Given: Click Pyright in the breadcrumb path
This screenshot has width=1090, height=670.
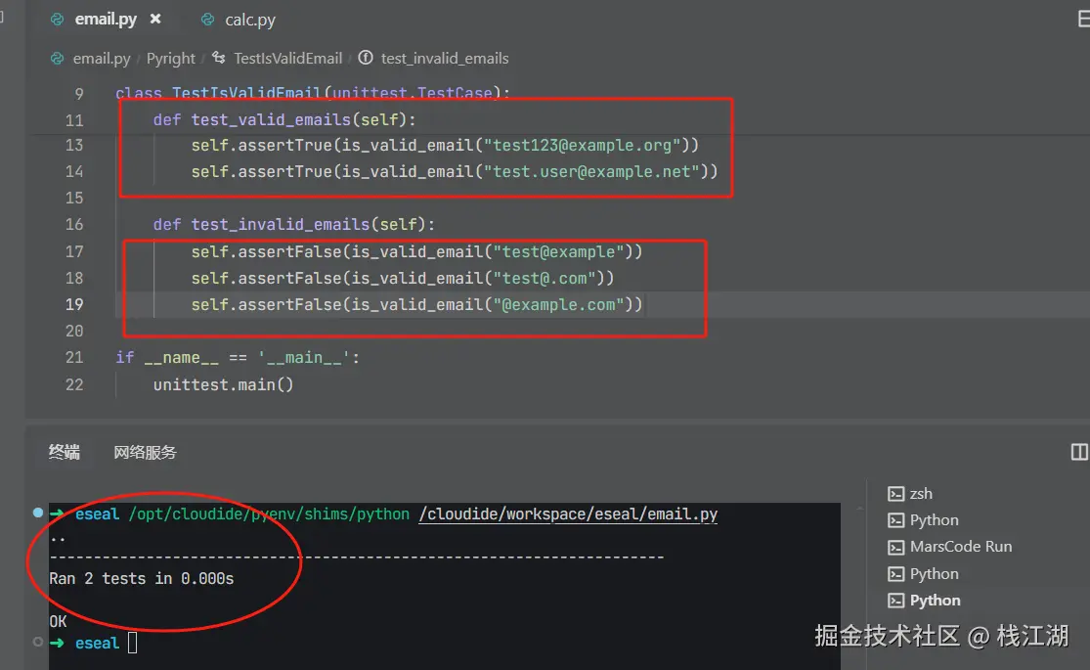Looking at the screenshot, I should click(170, 59).
